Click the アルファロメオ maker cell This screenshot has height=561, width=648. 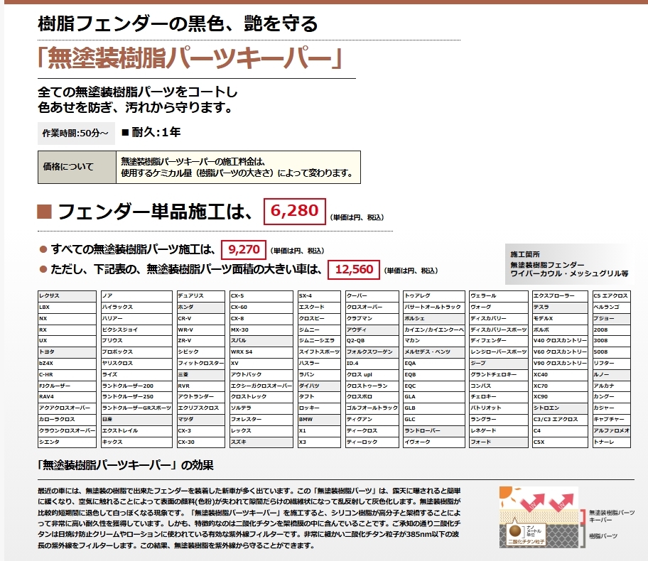tap(610, 430)
